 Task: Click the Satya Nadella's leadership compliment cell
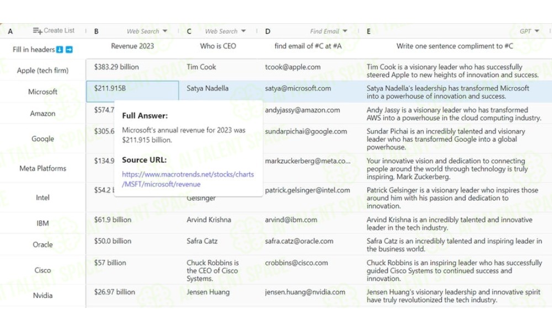(x=455, y=92)
